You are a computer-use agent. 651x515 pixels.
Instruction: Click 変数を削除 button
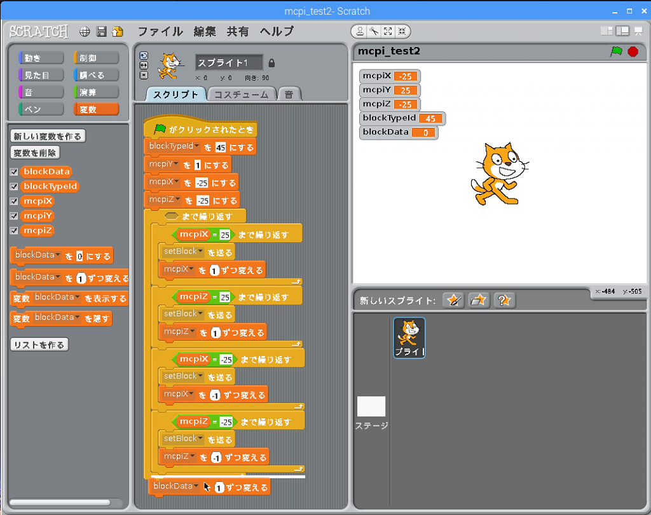35,153
